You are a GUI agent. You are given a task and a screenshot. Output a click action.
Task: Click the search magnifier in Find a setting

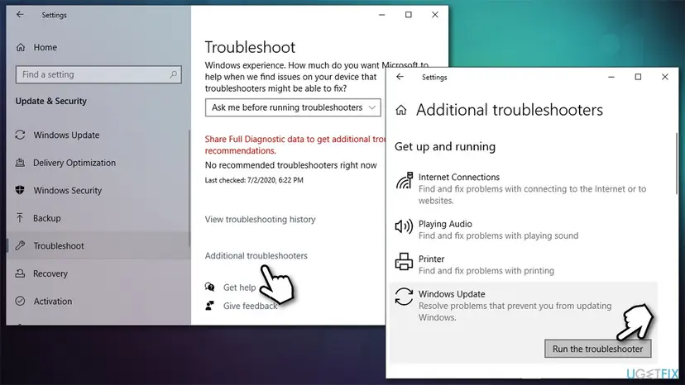[x=174, y=74]
